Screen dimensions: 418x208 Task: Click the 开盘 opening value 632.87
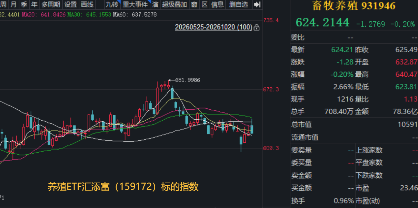[406, 62]
